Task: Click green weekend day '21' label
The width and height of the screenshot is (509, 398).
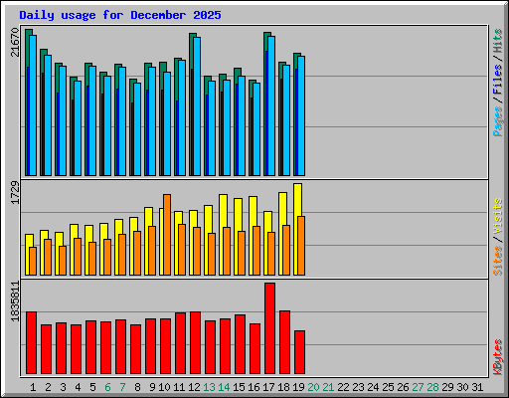Action: tap(328, 387)
